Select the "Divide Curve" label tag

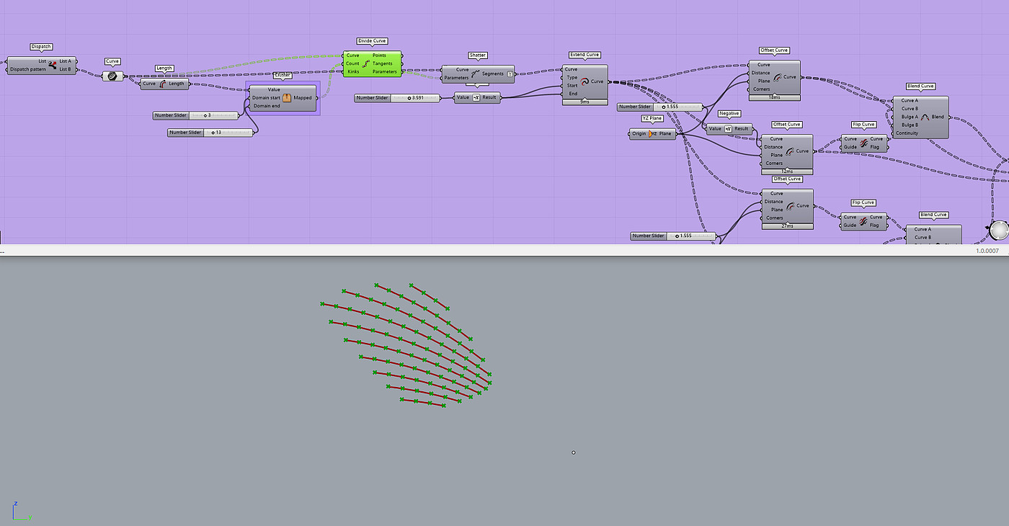(373, 41)
